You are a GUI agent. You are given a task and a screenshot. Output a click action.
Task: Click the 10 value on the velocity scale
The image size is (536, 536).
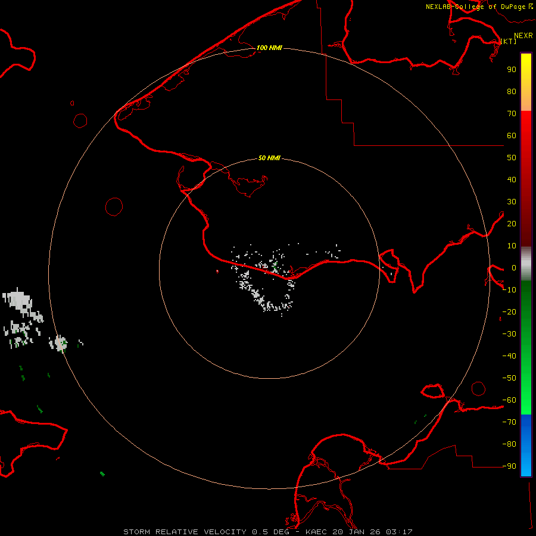pyautogui.click(x=512, y=246)
